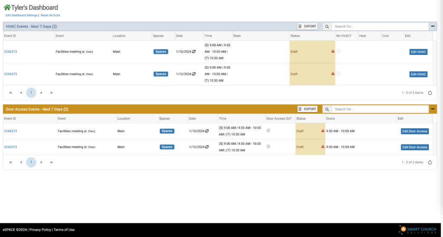The height and width of the screenshot is (237, 443).
Task: Go to first page in Door Access pager
Action: [10, 162]
